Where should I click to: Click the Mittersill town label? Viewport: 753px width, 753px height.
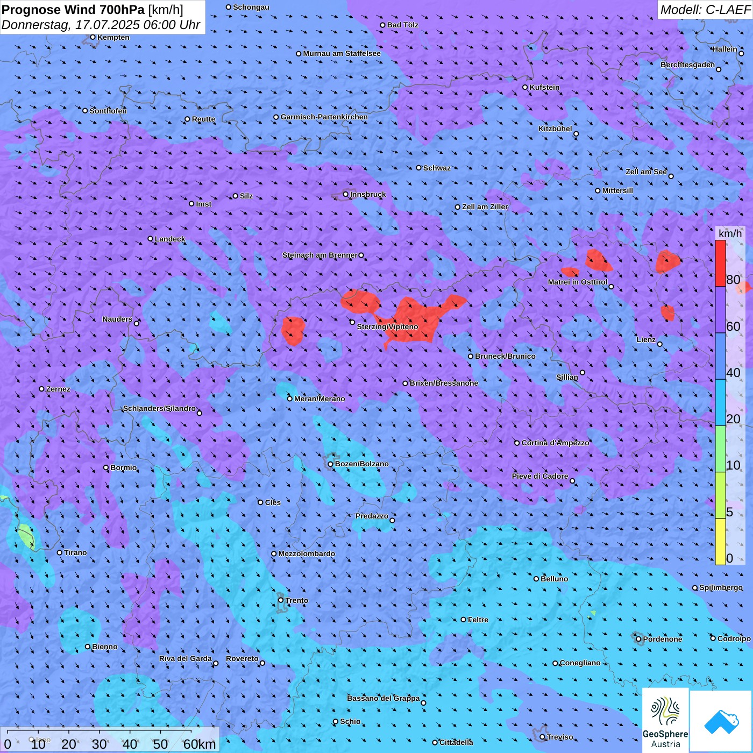pyautogui.click(x=617, y=190)
